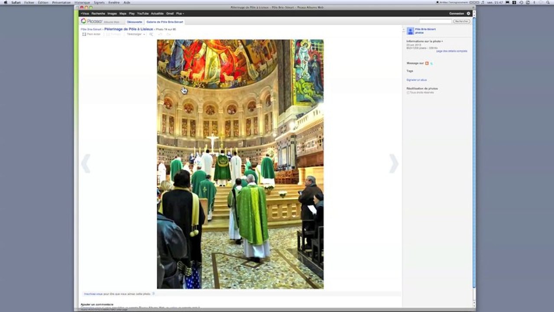Open page des détails complète link
This screenshot has width=554, height=312.
[x=451, y=51]
